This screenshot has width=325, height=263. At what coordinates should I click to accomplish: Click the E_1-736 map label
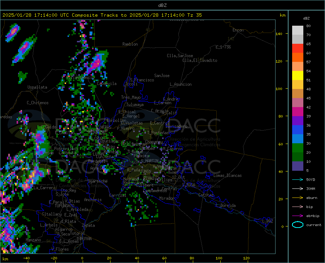point(223,47)
